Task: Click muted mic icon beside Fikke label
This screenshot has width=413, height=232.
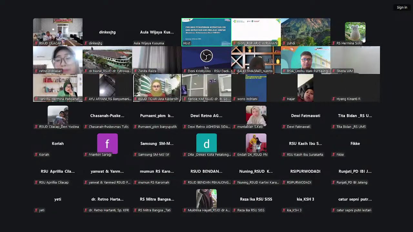Action: click(334, 155)
